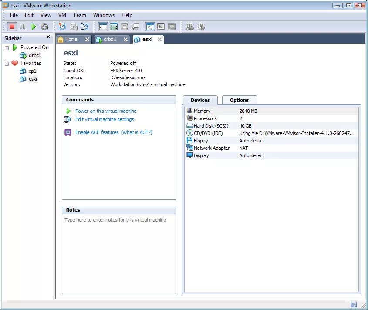Viewport: 368px width, 310px height.
Task: Open the Edit menu
Action: pos(29,15)
